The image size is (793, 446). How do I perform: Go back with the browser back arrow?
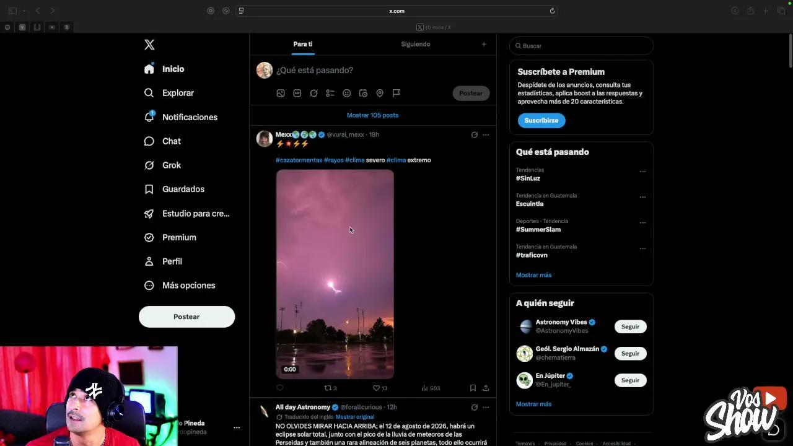click(38, 11)
